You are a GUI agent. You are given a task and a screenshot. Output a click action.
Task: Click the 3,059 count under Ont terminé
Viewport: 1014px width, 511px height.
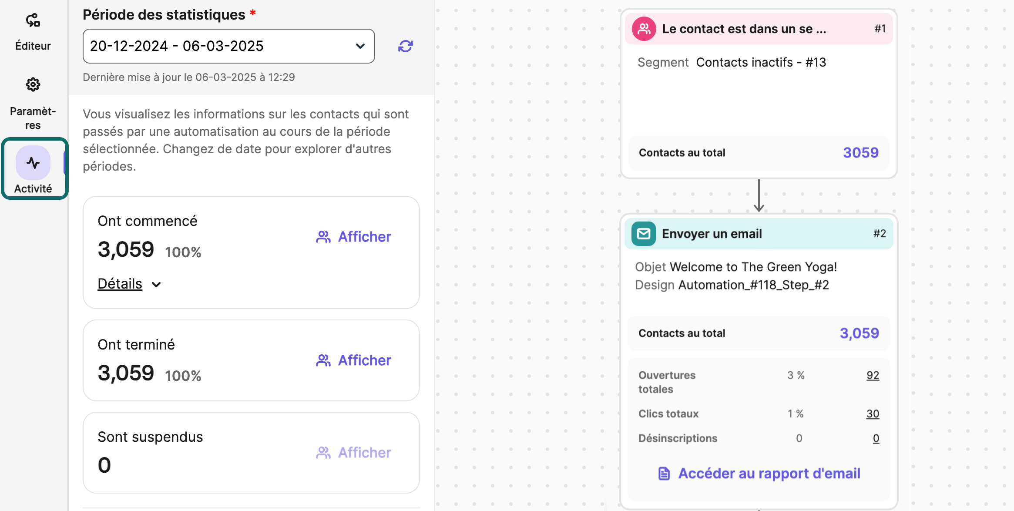point(126,373)
